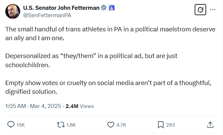
Task: Click the 1.6K reposts count
Action: pos(71,125)
